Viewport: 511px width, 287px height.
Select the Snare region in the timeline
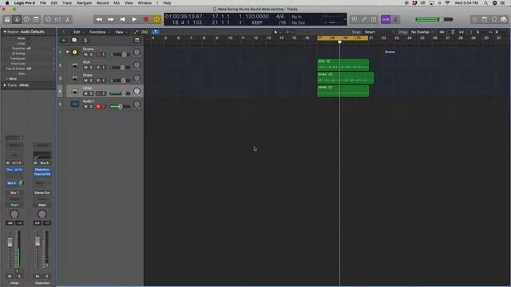point(346,78)
